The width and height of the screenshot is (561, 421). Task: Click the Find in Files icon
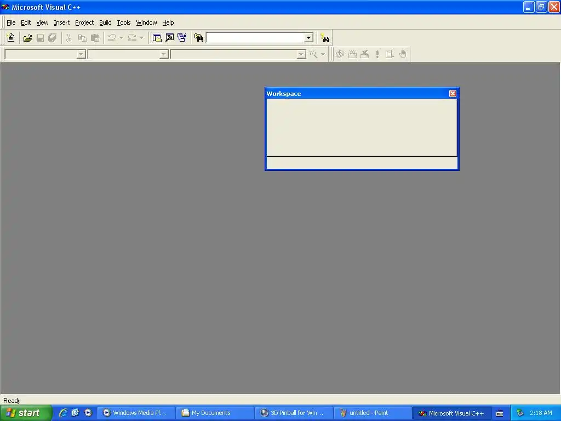[x=199, y=38]
